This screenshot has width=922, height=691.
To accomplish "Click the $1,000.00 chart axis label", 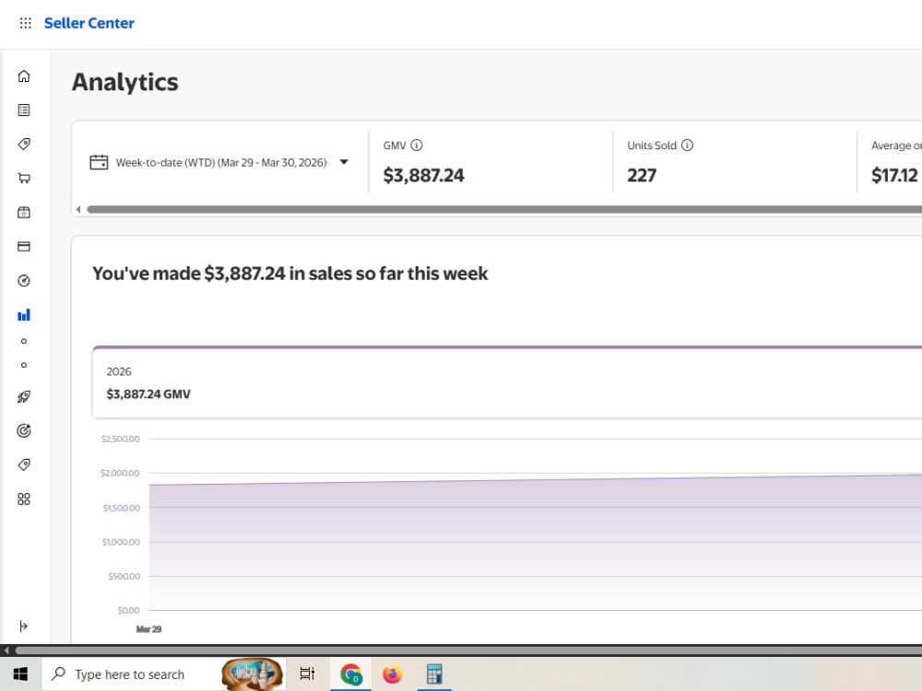I will (121, 542).
